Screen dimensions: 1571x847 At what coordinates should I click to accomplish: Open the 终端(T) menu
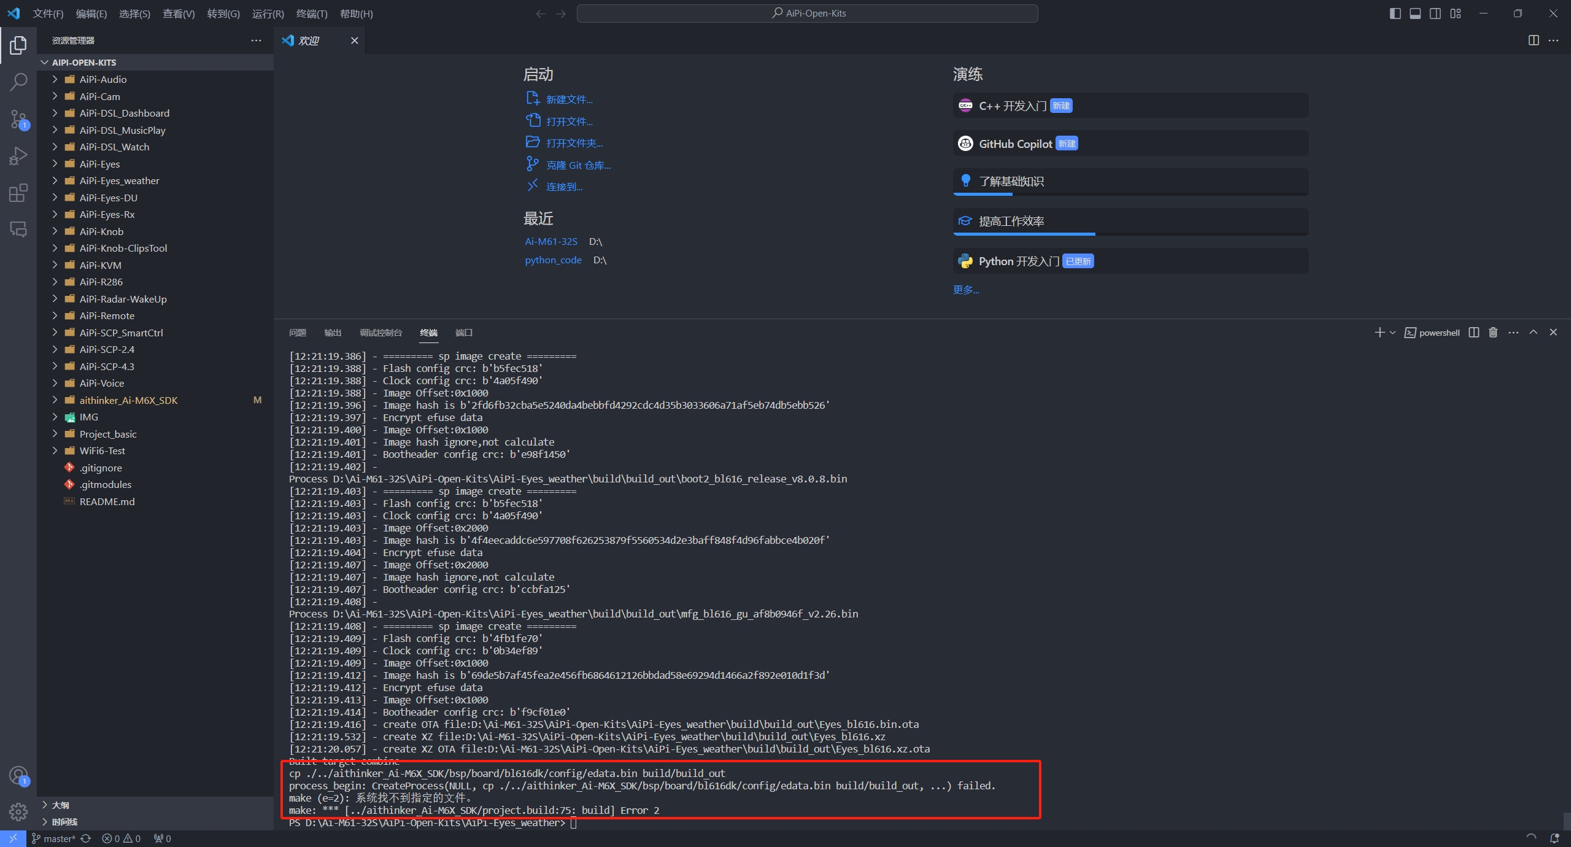[312, 14]
